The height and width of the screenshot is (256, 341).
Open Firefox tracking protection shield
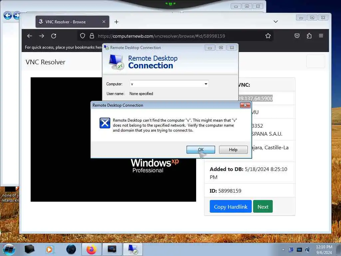(x=83, y=36)
